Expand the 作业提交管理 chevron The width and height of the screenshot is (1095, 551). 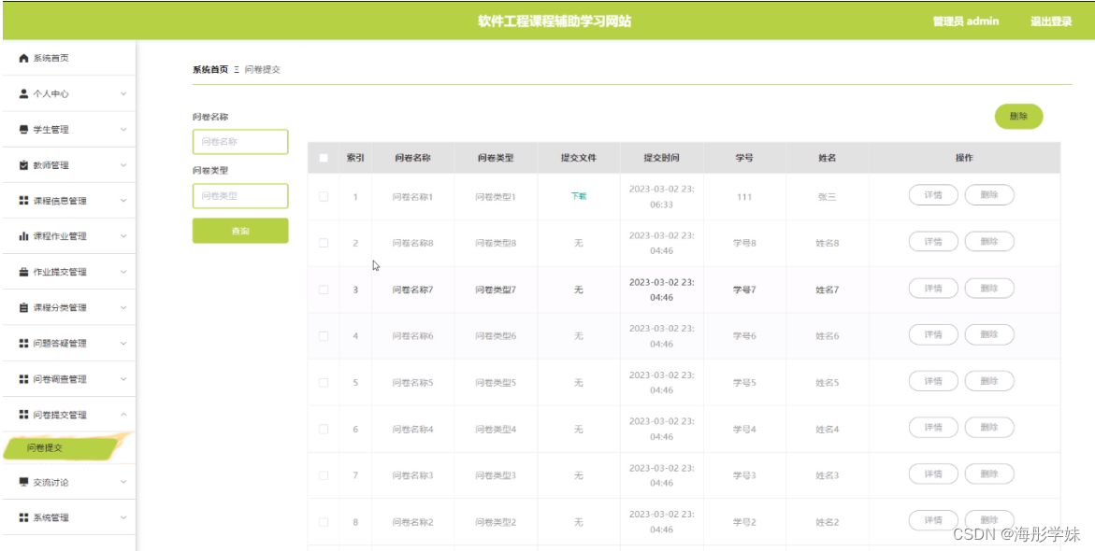tap(123, 272)
